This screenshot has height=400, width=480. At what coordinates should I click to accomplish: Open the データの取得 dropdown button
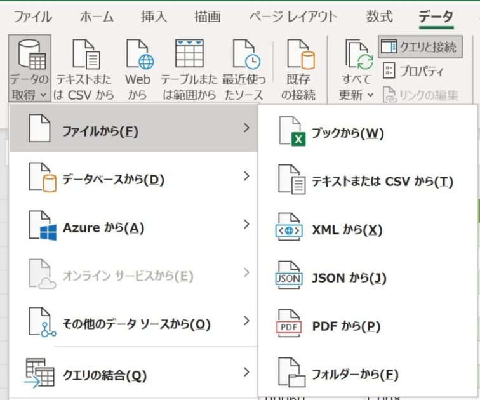(x=29, y=68)
